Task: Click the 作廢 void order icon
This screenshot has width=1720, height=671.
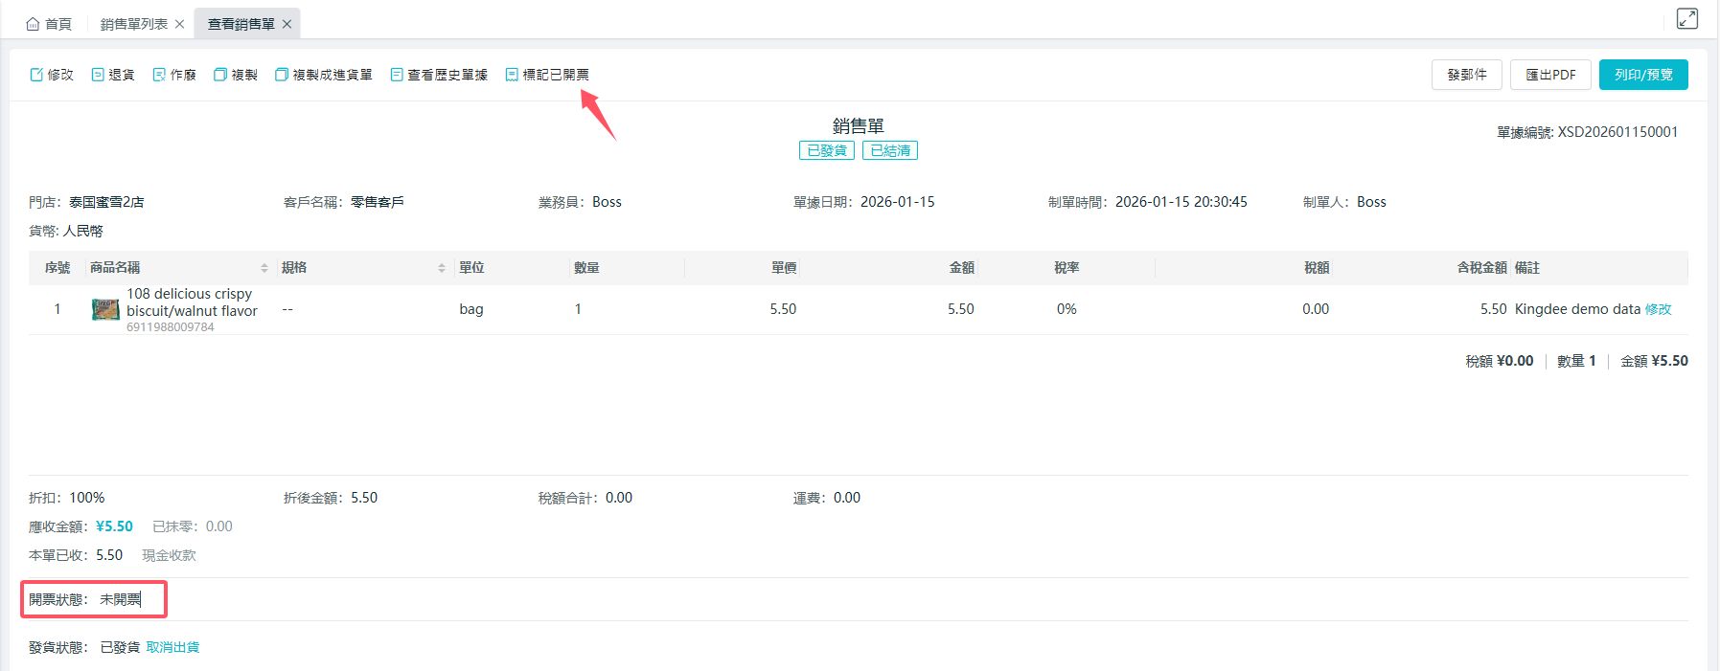Action: [x=159, y=75]
